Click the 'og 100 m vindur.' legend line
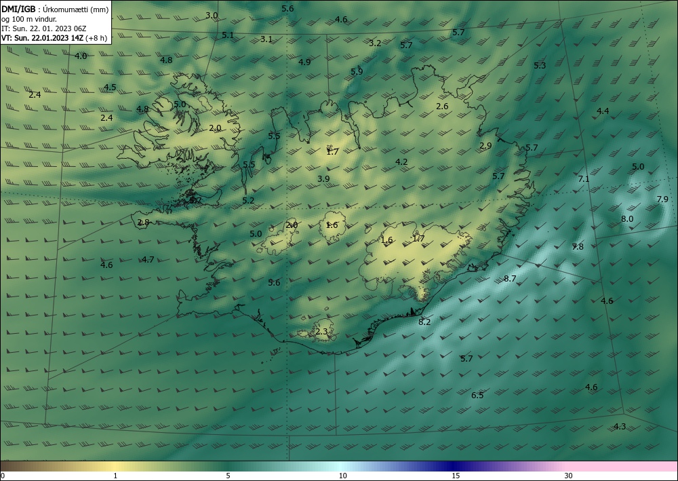The image size is (678, 481). 29,18
